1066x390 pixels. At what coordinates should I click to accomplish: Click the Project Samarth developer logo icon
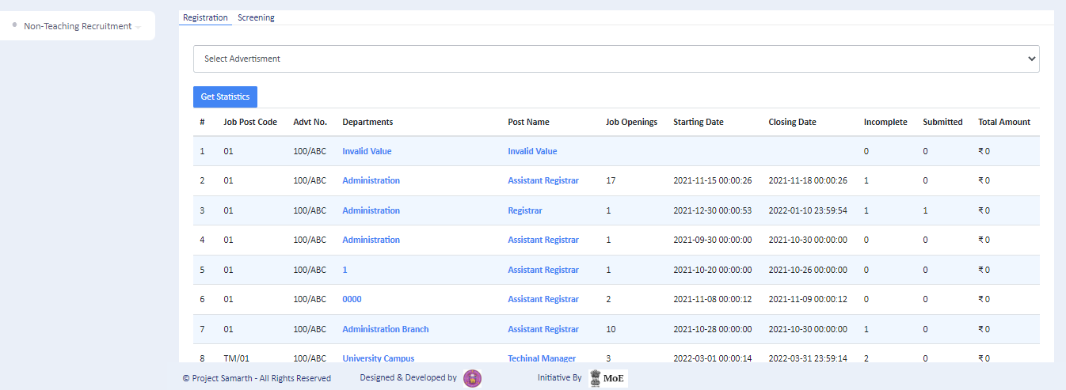click(473, 378)
